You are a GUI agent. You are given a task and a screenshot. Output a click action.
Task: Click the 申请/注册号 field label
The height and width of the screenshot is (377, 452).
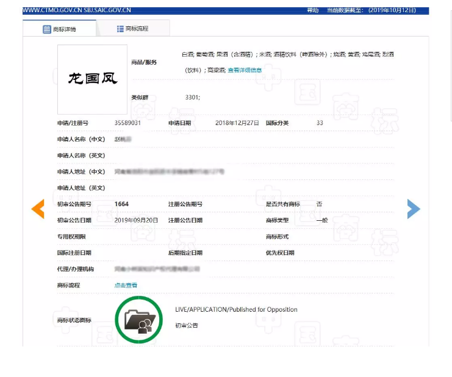(x=73, y=123)
